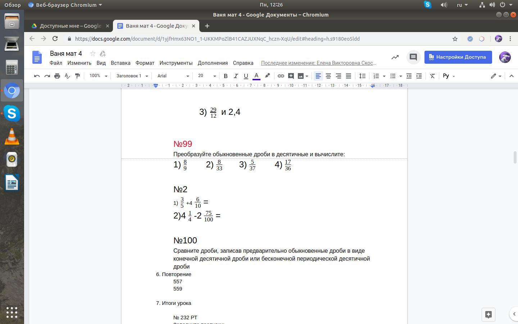Open the Вид menu

[x=101, y=63]
